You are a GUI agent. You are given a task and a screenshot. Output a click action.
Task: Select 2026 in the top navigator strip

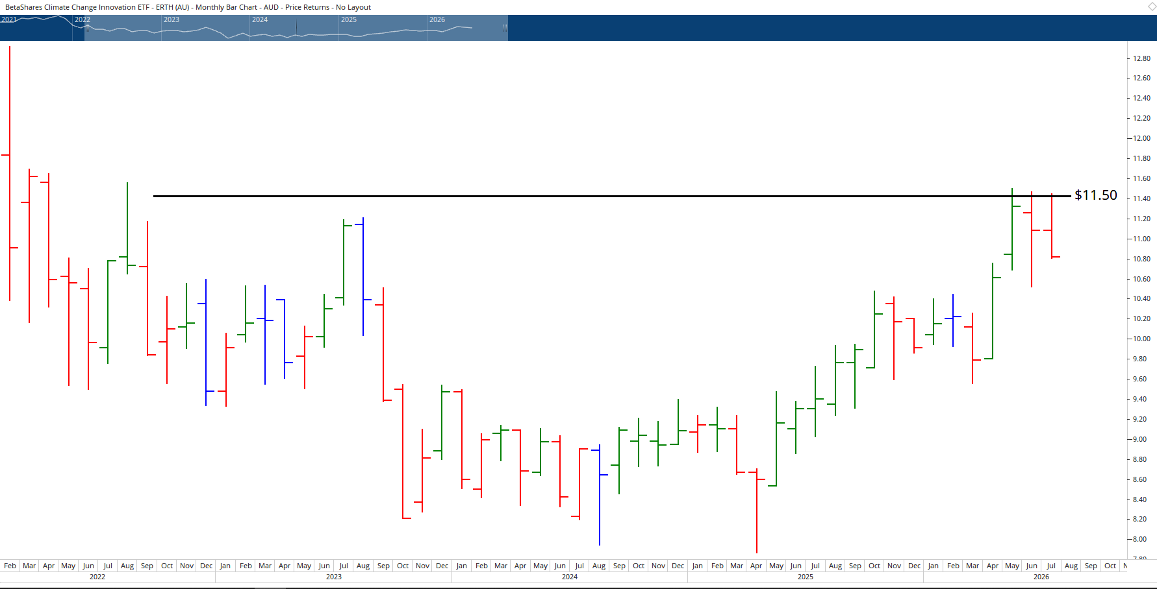pyautogui.click(x=437, y=19)
